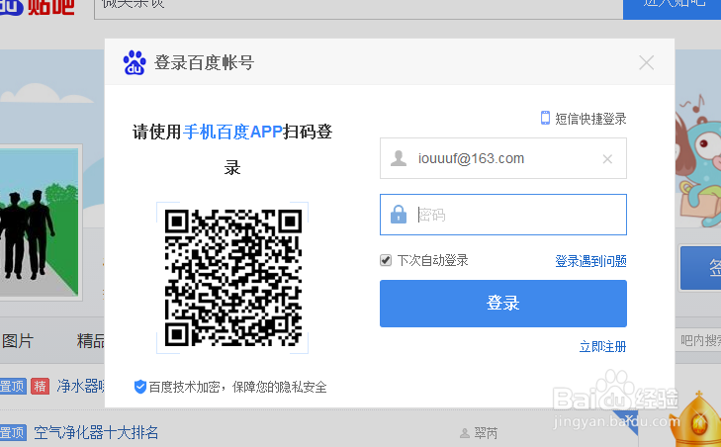The height and width of the screenshot is (447, 721).
Task: Click the Baidu Tieba logo at top left
Action: pos(37,7)
